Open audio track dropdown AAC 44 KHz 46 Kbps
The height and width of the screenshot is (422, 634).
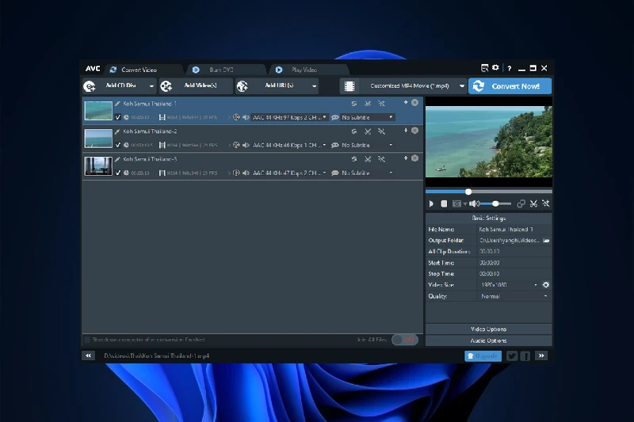(289, 145)
